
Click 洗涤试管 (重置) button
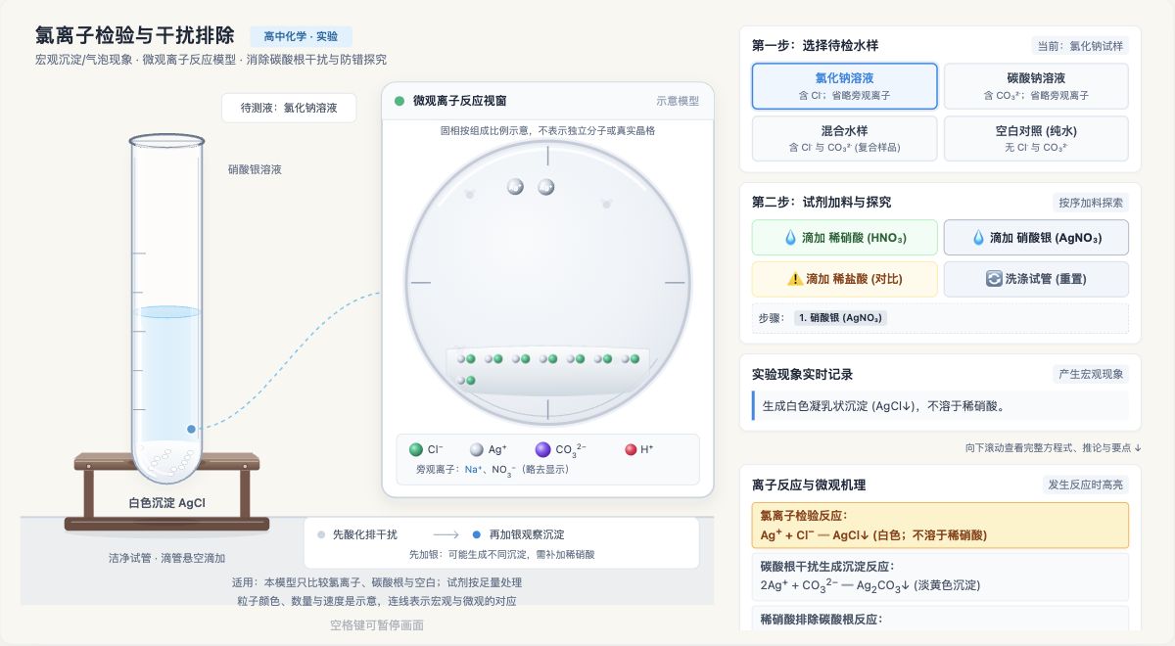[x=1036, y=279]
